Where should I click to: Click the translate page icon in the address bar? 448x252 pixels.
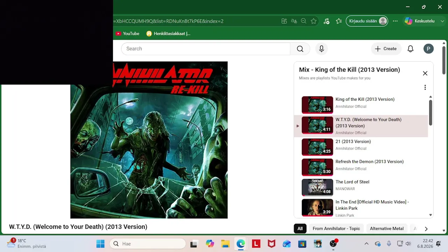[x=294, y=21]
